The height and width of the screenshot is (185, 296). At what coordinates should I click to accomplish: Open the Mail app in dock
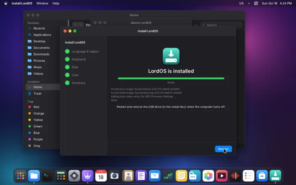tap(155, 176)
